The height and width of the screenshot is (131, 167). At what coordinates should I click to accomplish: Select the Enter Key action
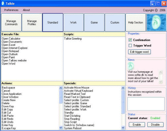7,125
